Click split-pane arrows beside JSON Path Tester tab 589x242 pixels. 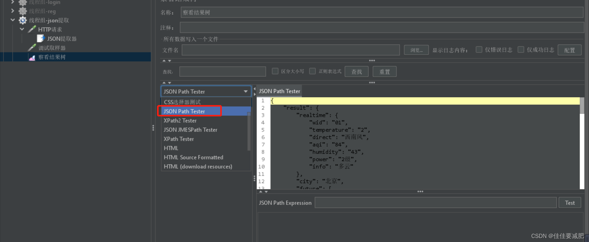[254, 92]
